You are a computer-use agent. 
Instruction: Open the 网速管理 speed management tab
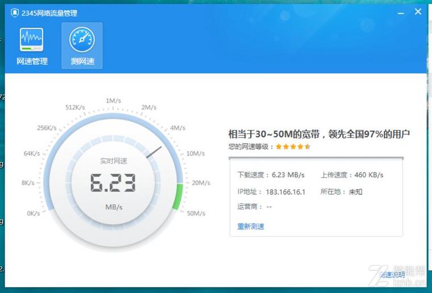pos(32,46)
